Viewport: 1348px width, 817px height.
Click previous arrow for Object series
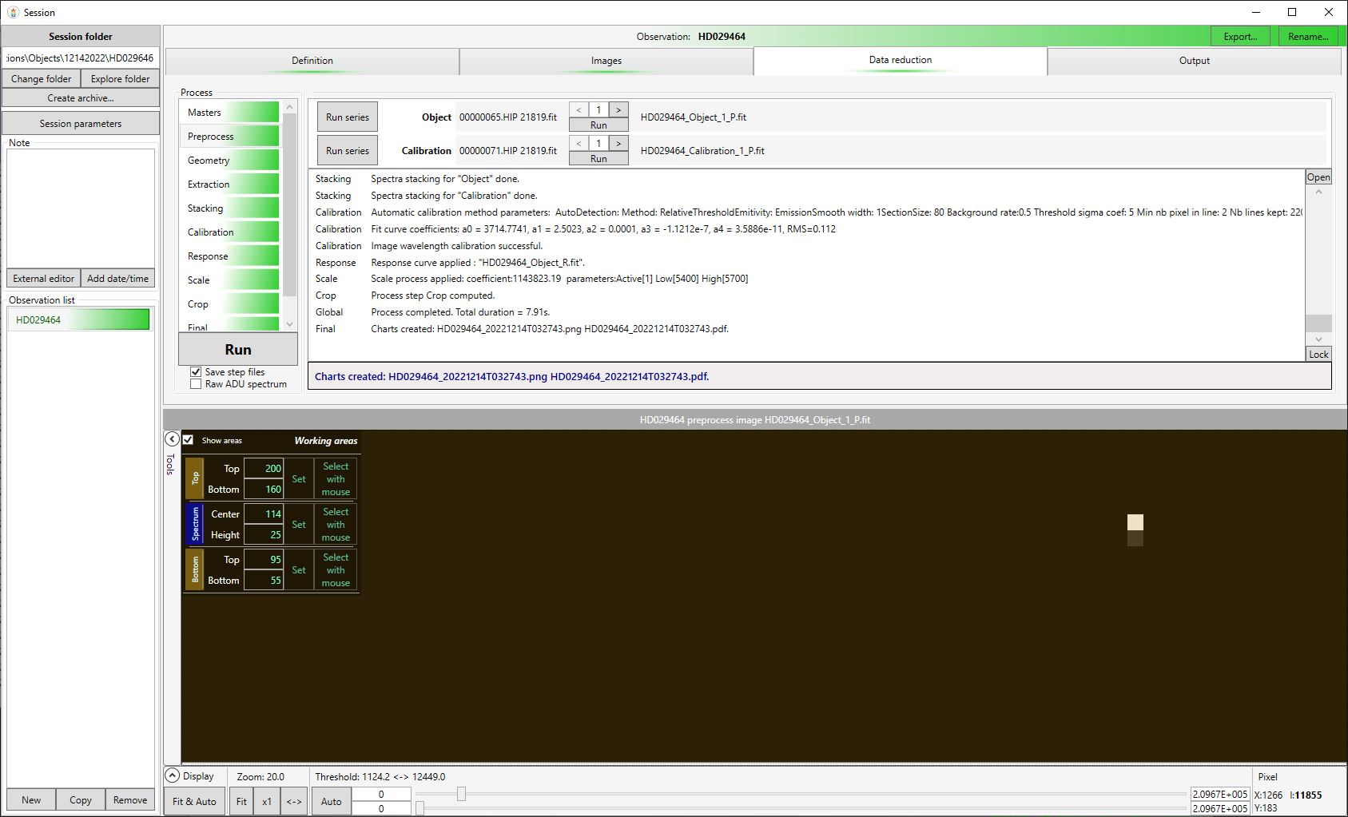pyautogui.click(x=579, y=110)
